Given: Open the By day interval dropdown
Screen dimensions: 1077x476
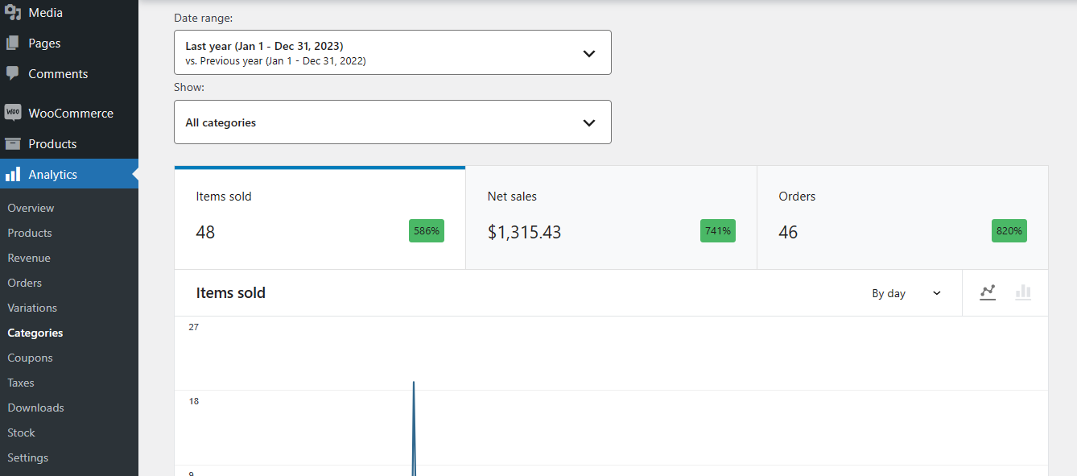Looking at the screenshot, I should point(906,293).
